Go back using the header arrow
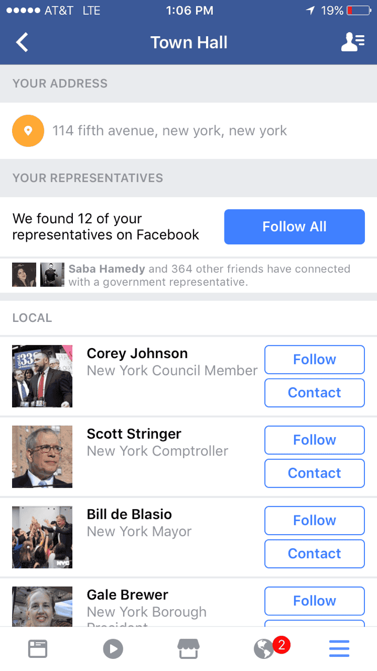This screenshot has width=377, height=671. pos(21,42)
